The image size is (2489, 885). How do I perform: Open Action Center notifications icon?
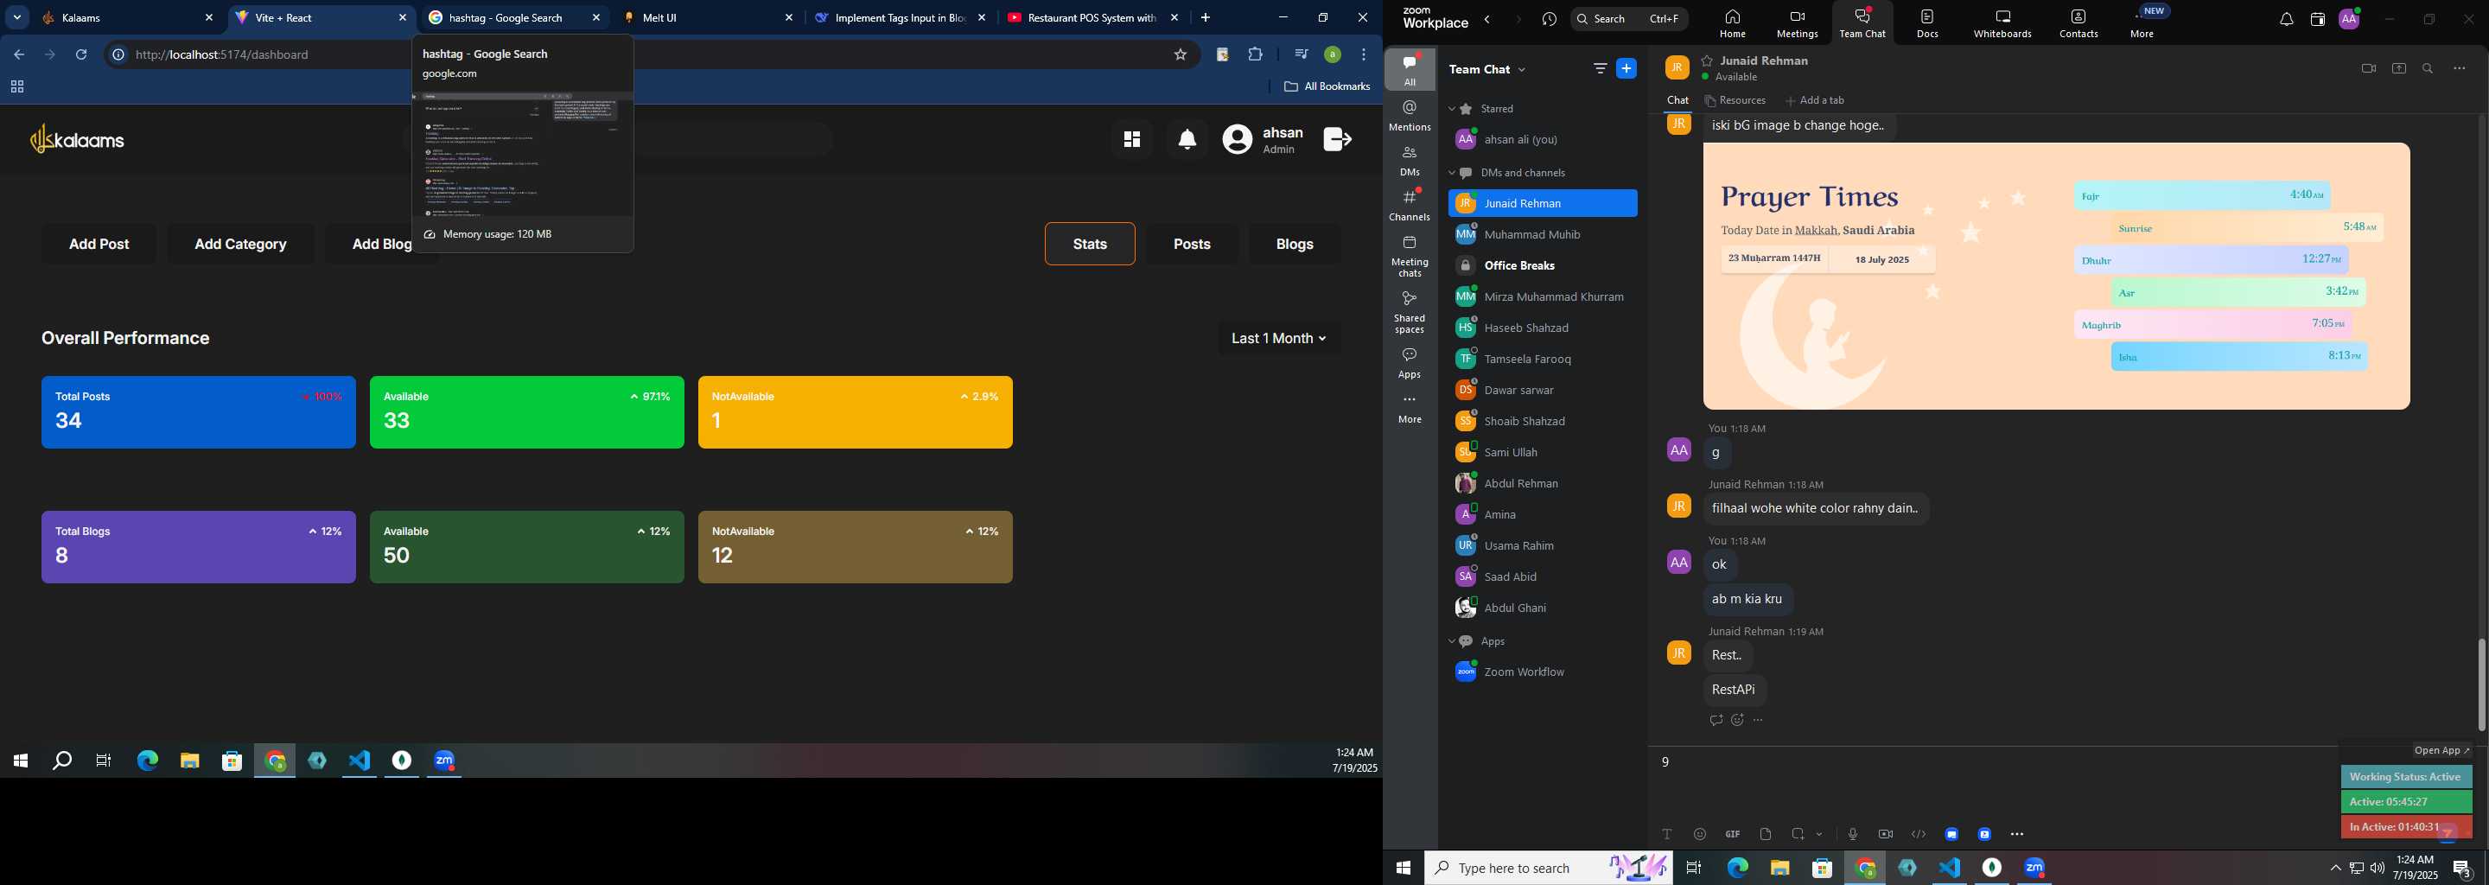pos(2463,868)
